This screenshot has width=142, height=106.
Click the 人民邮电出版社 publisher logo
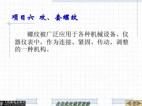tap(13, 103)
